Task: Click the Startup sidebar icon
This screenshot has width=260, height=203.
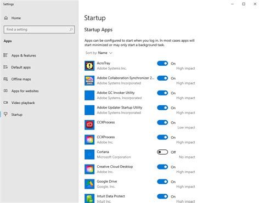Action: 5,114
